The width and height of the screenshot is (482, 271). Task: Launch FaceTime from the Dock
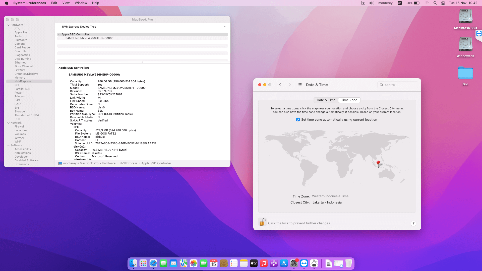[x=204, y=263]
